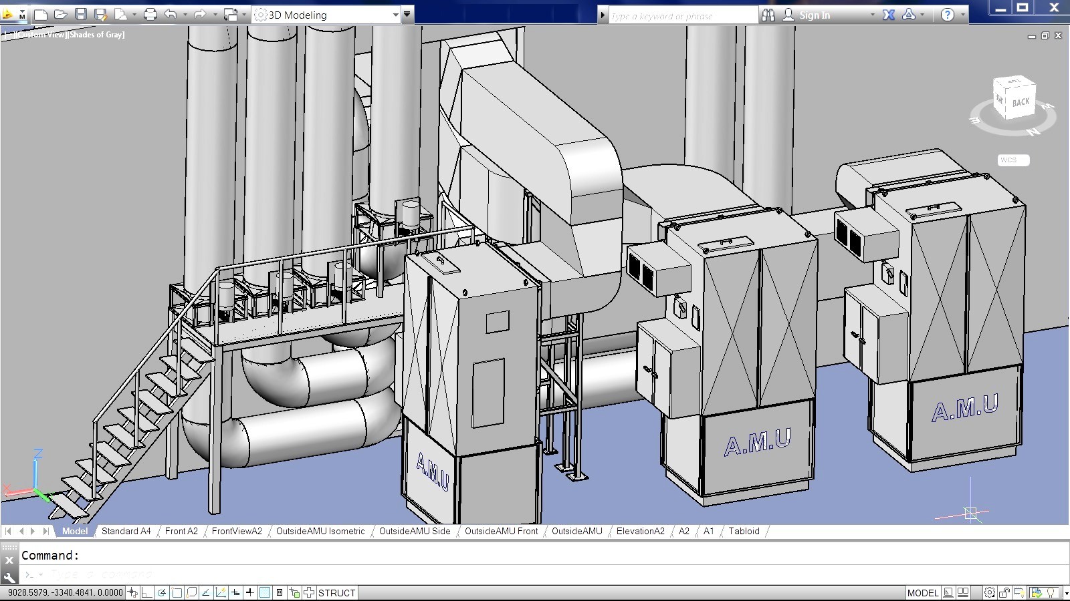
Task: Open the Help question mark dropdown arrow
Action: pyautogui.click(x=963, y=15)
